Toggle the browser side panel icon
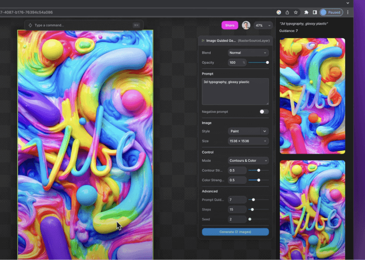Screen dimensions: 365x260 [314, 12]
